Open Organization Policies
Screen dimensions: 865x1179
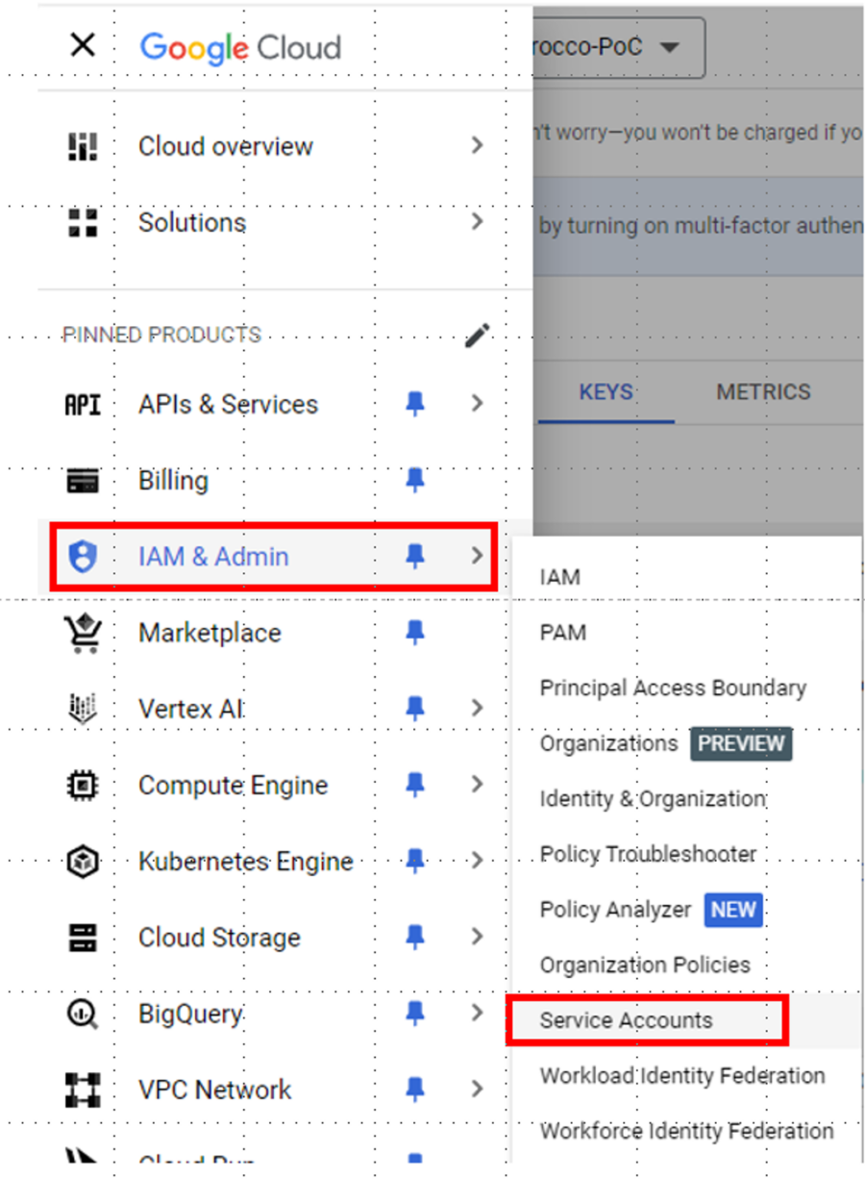(x=645, y=965)
